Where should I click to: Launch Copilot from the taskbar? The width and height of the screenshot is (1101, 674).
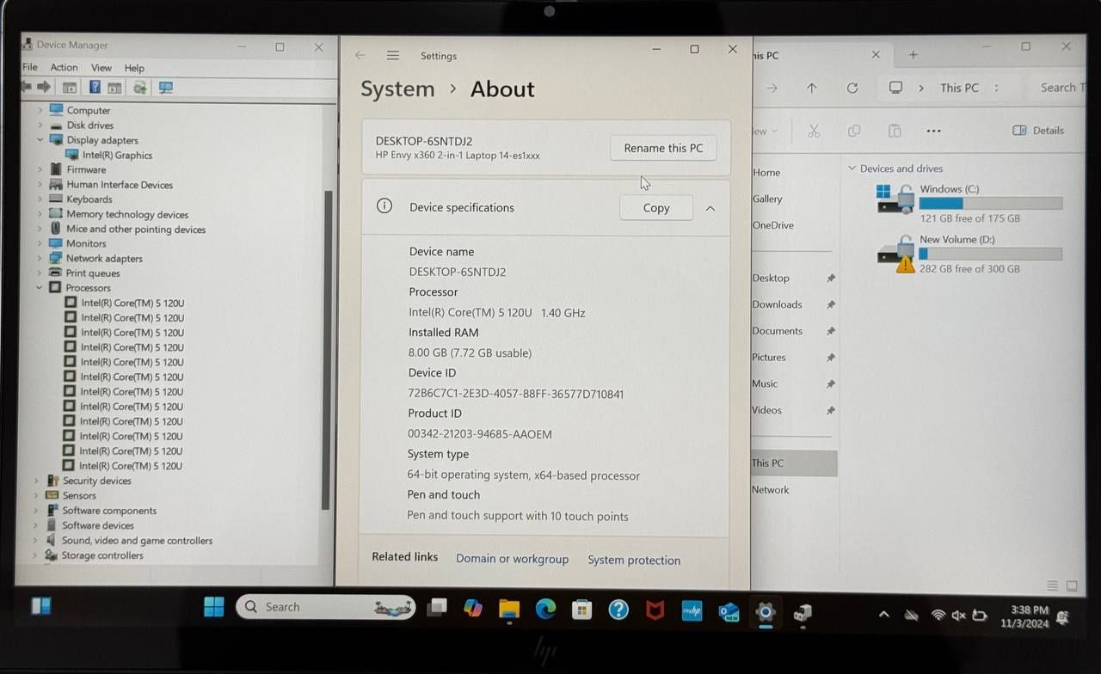[472, 609]
